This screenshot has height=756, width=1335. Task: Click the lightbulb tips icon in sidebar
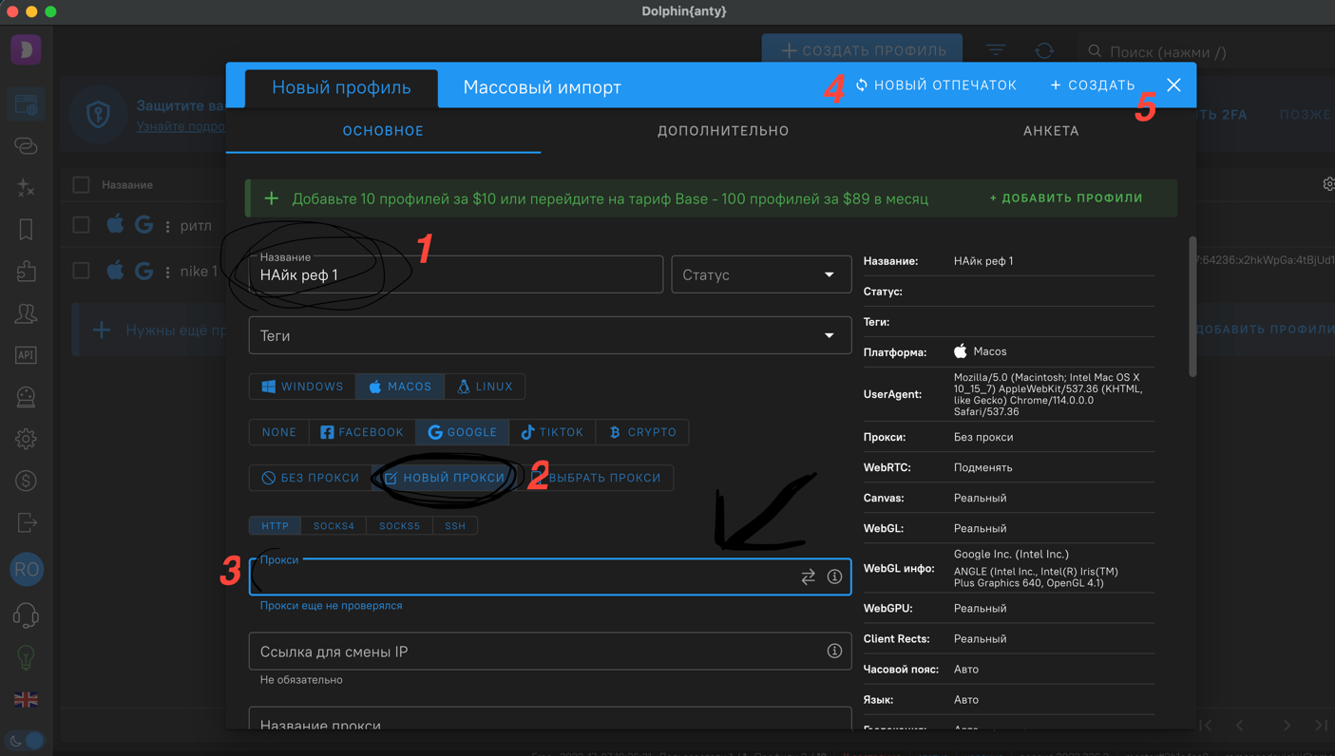click(x=26, y=657)
